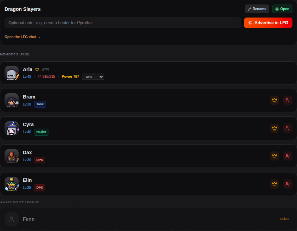Click the Dragon Slayers party title
Viewport: 297px width, 231px height.
coord(22,9)
